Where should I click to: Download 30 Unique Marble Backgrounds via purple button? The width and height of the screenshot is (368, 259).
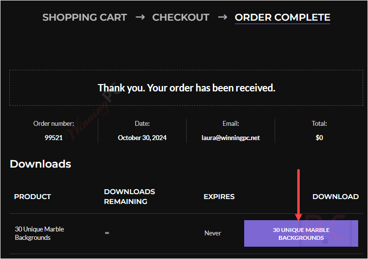(301, 233)
